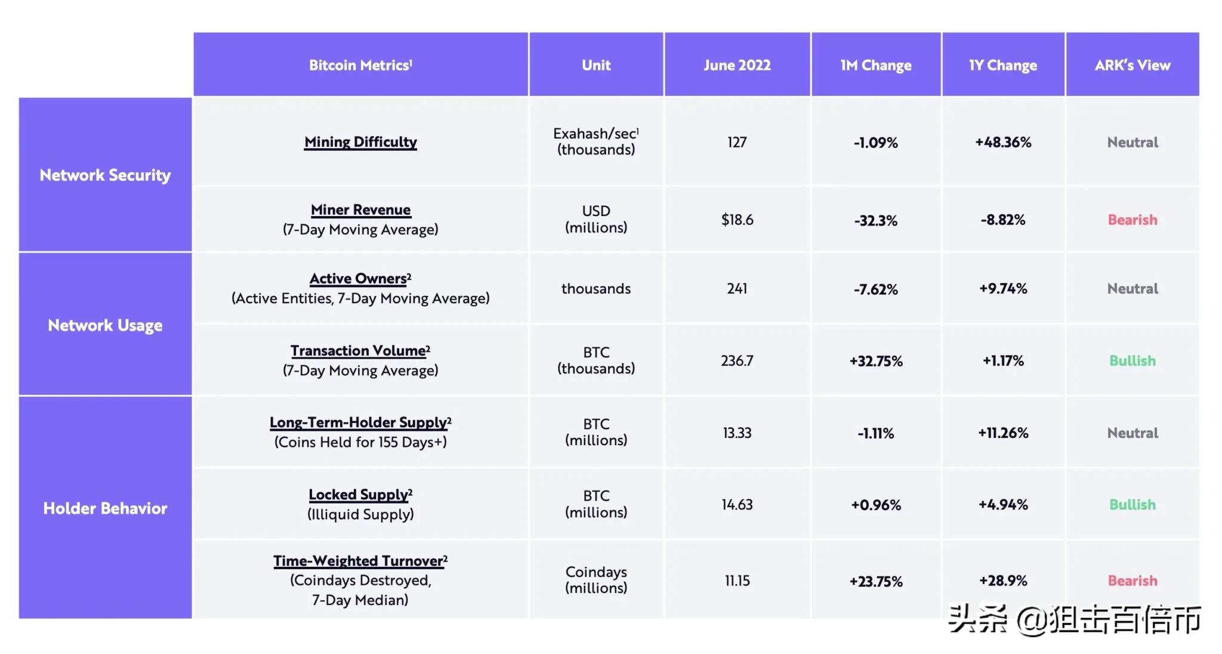This screenshot has width=1222, height=654.
Task: Click the 1Y Change column header
Action: click(x=1003, y=65)
